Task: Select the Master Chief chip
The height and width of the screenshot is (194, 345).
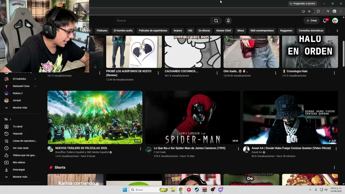Action: point(224,31)
